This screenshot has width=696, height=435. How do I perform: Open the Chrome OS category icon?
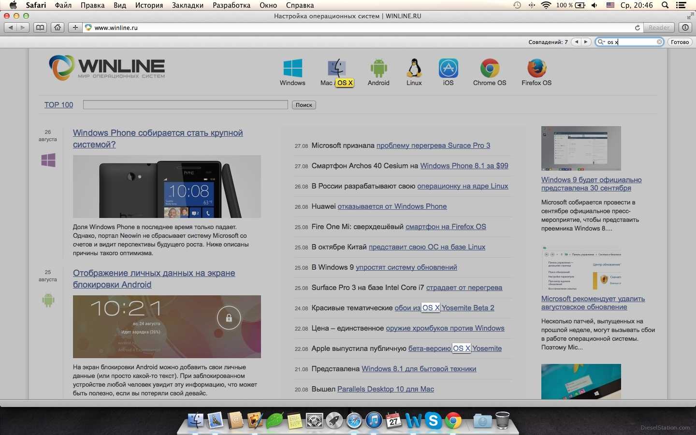(x=490, y=69)
